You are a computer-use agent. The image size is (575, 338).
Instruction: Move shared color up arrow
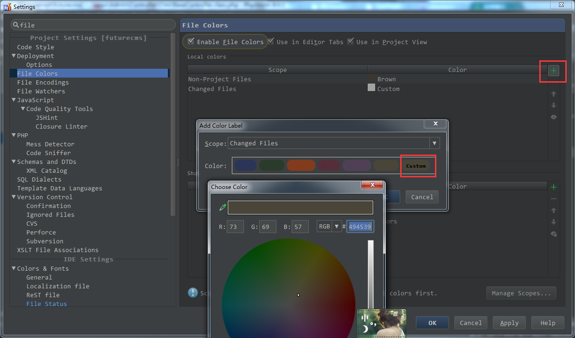tap(553, 210)
